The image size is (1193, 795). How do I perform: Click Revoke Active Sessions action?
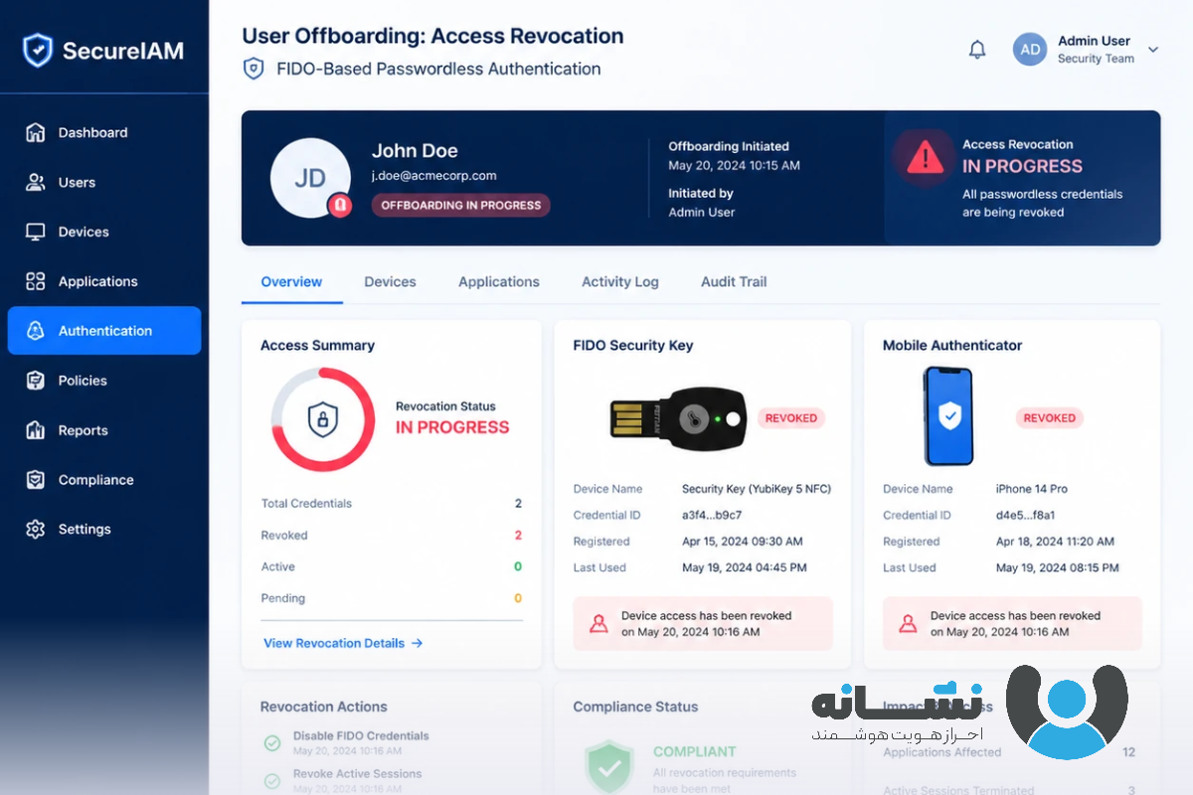coord(357,774)
